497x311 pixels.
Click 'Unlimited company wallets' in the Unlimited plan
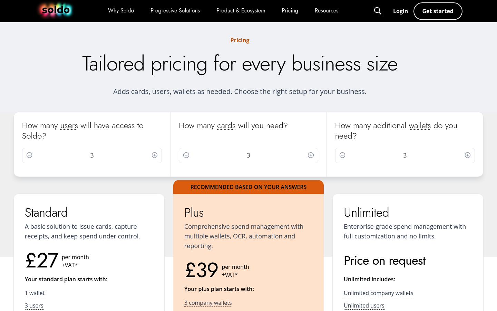click(378, 293)
